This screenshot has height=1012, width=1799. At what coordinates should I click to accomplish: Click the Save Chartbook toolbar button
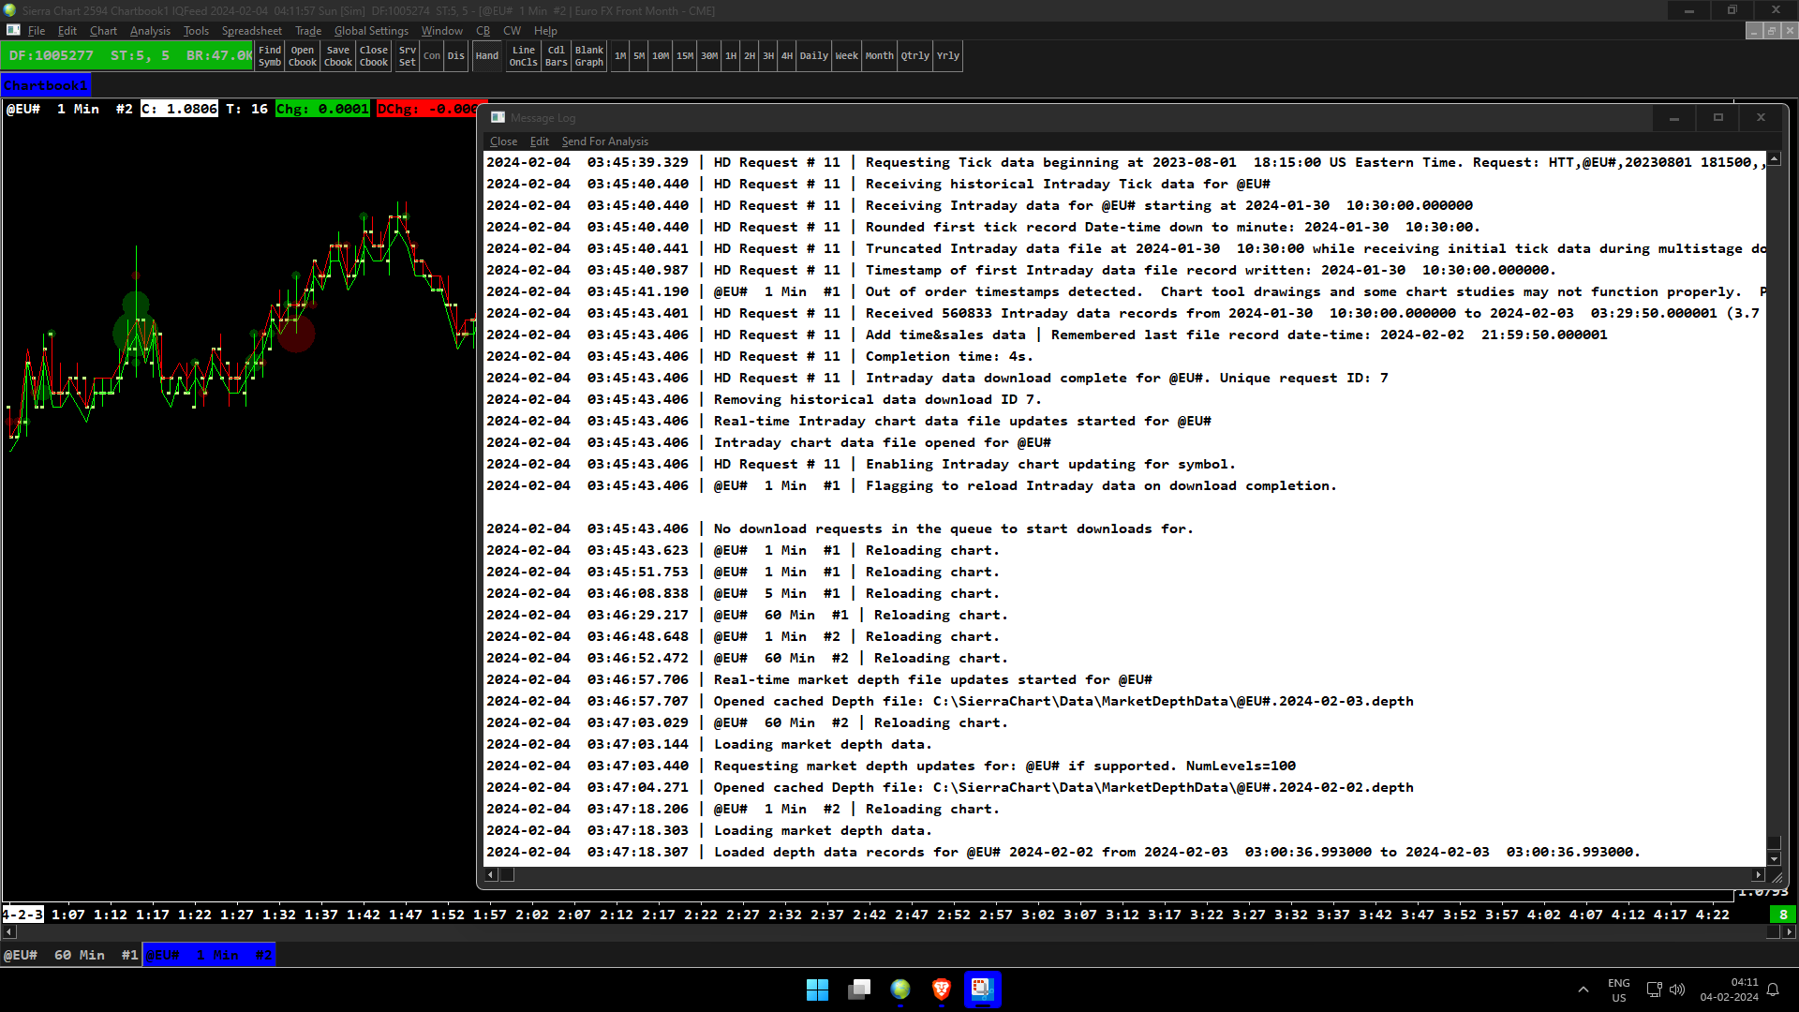point(338,56)
